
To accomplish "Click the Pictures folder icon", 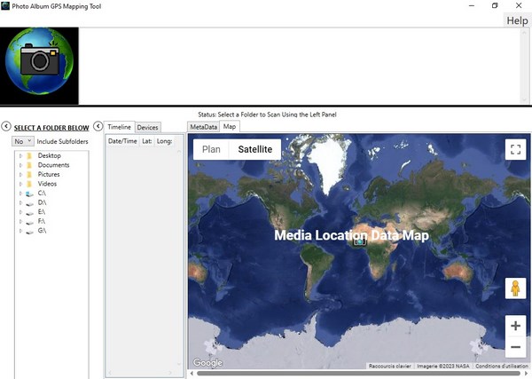I will click(29, 175).
